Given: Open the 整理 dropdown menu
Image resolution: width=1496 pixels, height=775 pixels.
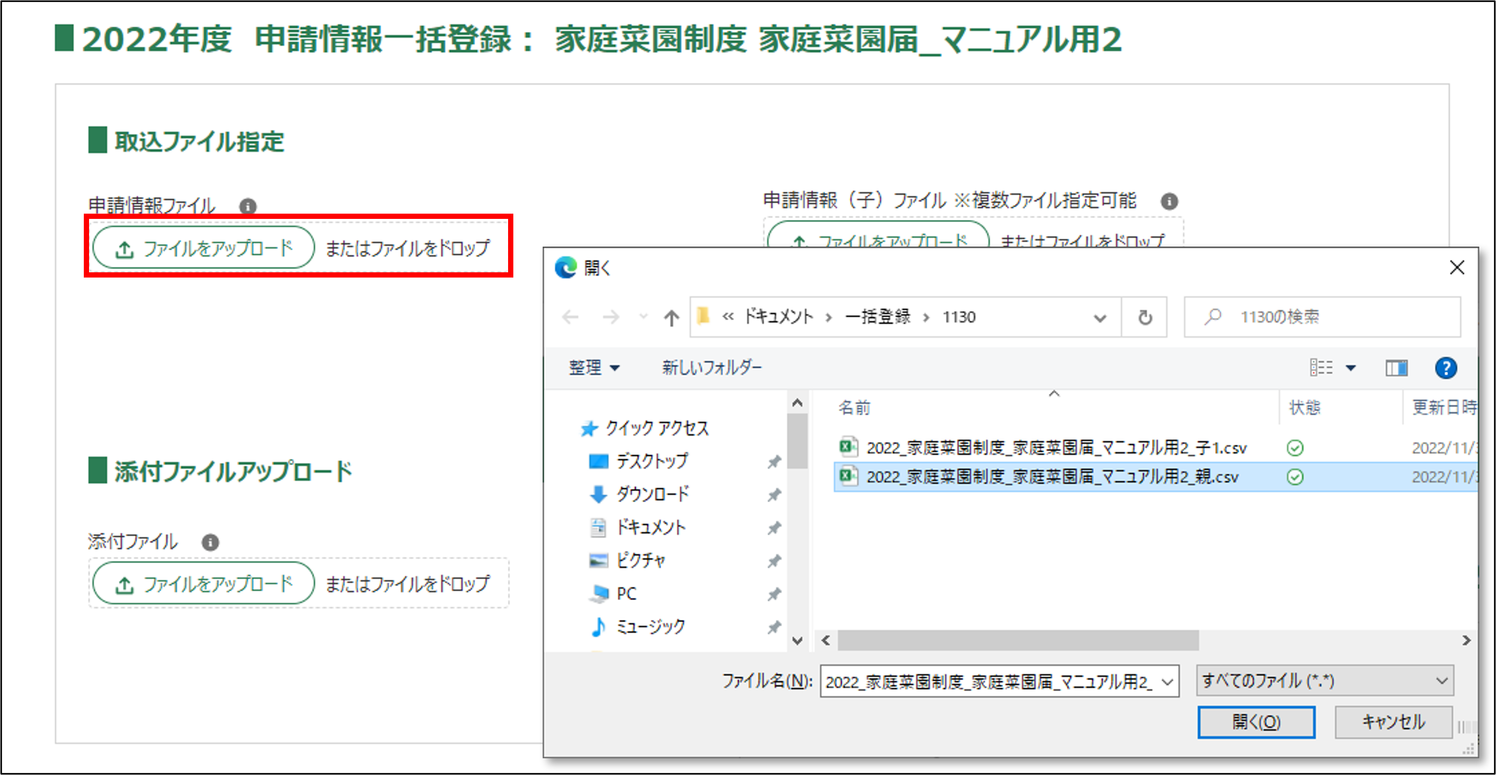Looking at the screenshot, I should 594,368.
